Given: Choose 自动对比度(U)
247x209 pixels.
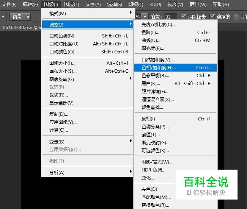Looking at the screenshot, I should (88, 44).
